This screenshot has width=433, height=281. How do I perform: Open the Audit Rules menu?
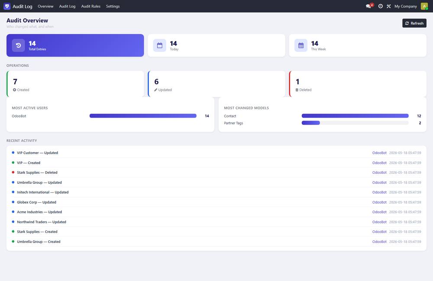(x=90, y=6)
